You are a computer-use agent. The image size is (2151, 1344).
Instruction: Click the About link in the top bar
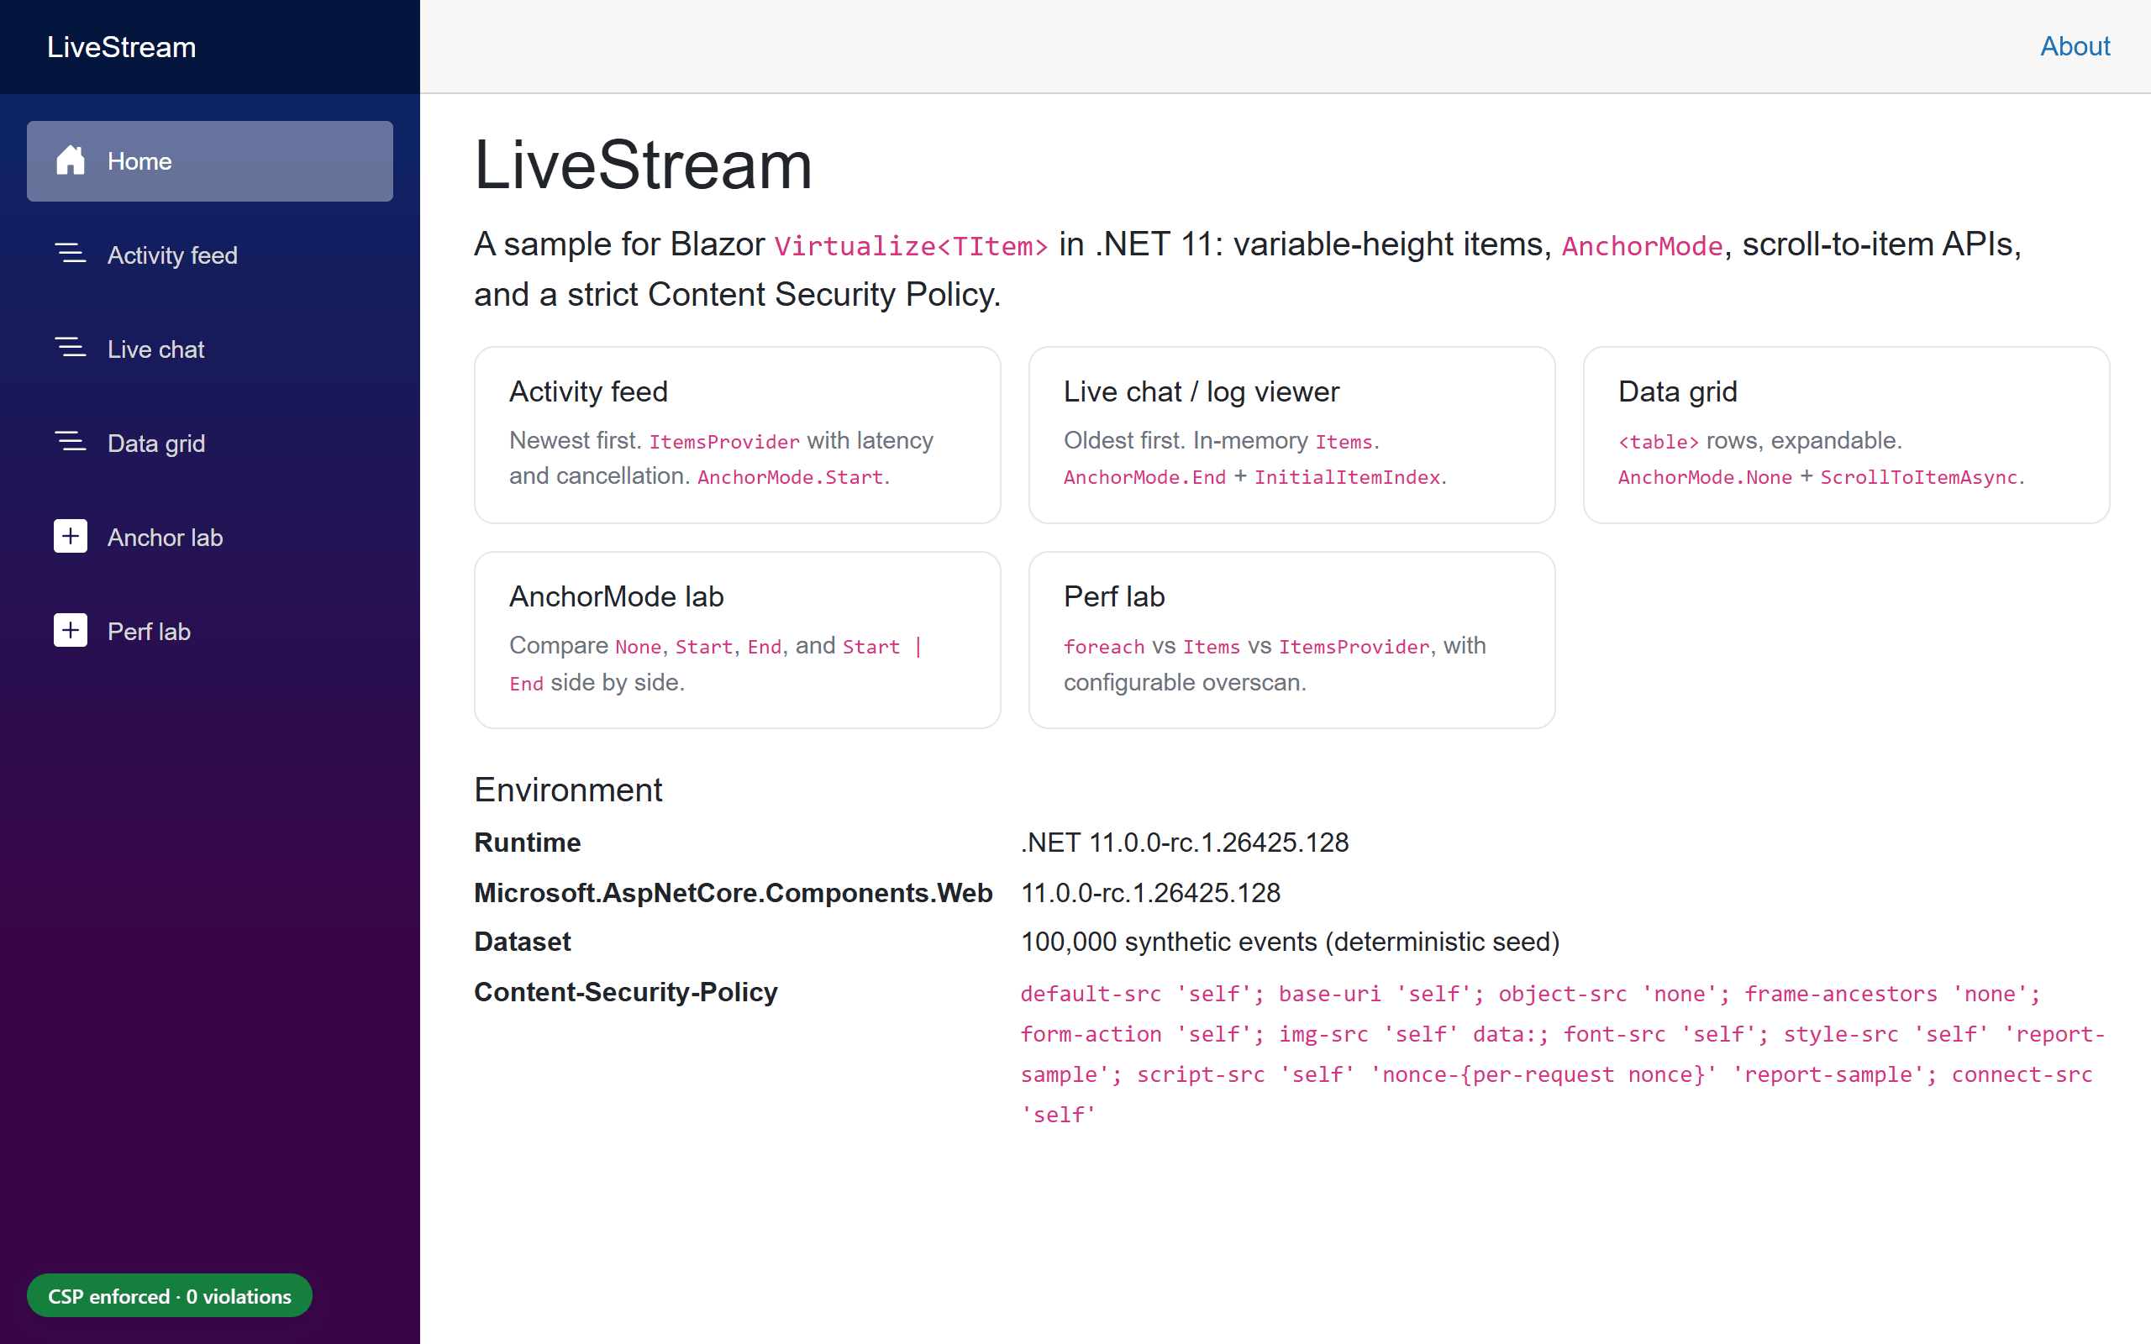tap(2075, 46)
